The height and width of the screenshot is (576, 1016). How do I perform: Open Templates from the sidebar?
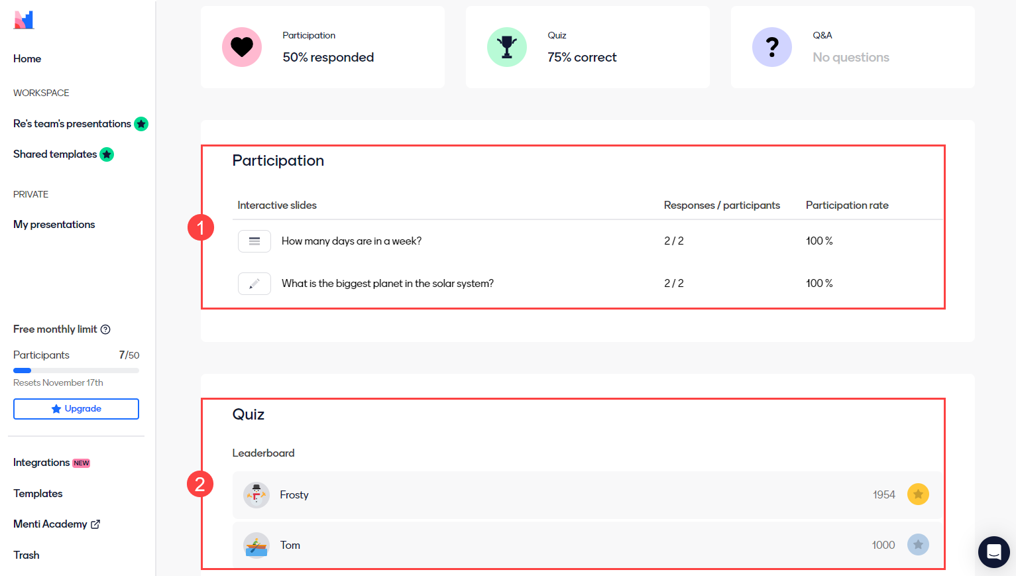[x=37, y=493]
